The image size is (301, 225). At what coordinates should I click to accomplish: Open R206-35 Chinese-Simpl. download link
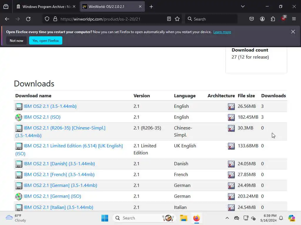point(64,128)
